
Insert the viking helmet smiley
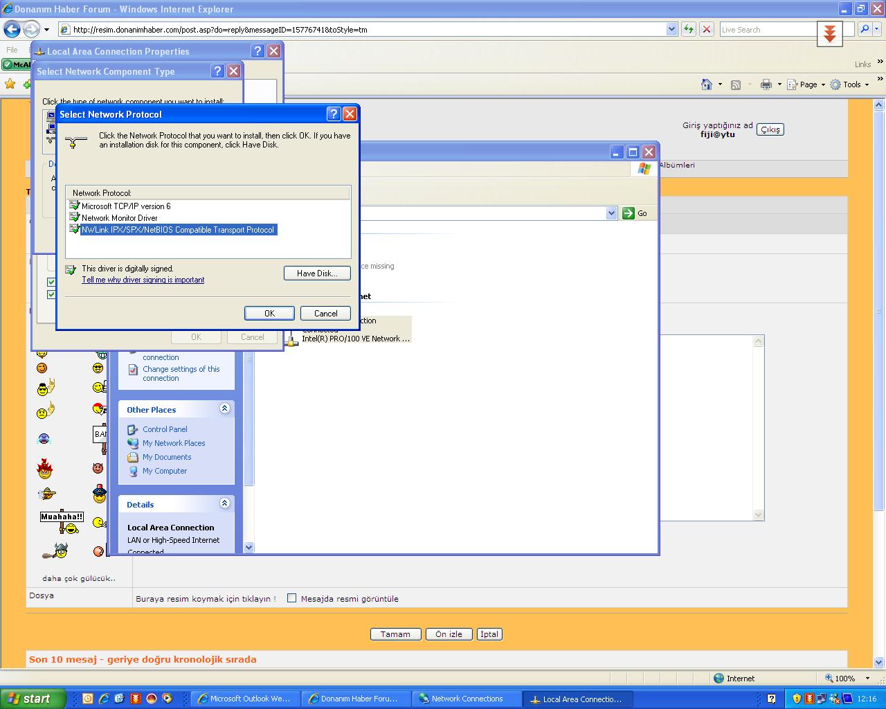point(55,551)
